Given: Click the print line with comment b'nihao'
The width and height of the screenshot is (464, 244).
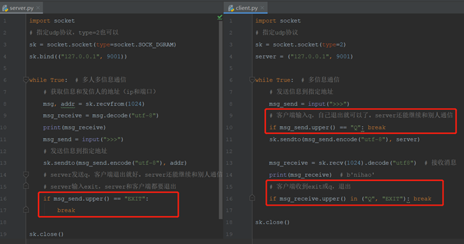Looking at the screenshot, I should click(322, 174).
